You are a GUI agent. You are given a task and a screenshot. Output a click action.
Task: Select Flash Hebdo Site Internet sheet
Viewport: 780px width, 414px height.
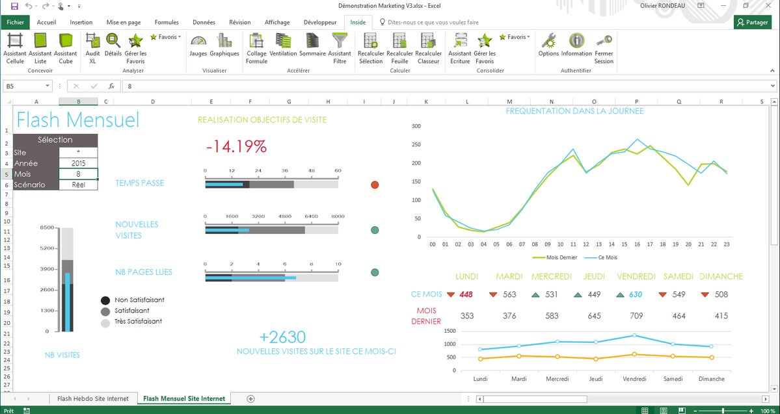coord(92,398)
